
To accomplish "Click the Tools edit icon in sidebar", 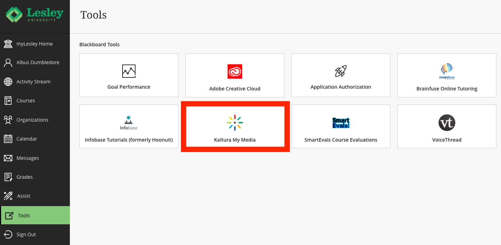I will click(9, 216).
